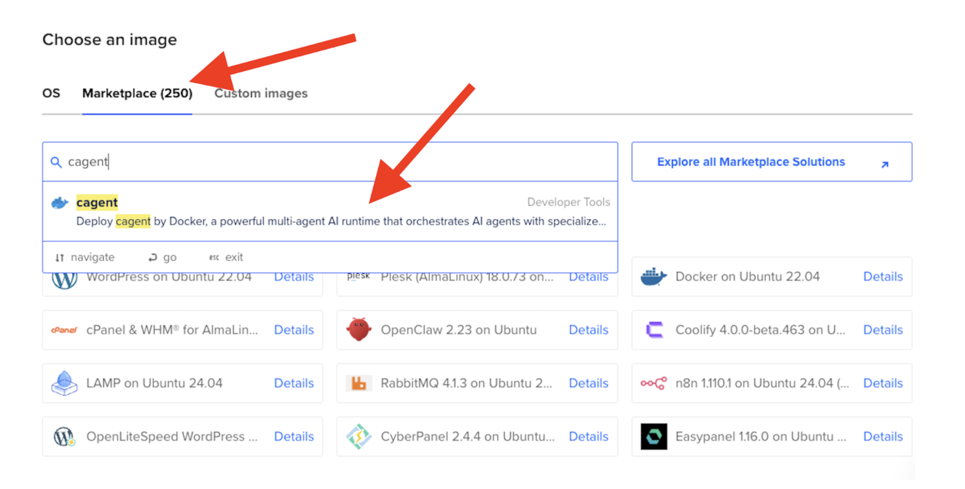965x489 pixels.
Task: Select the Marketplace (250) tab
Action: click(137, 93)
